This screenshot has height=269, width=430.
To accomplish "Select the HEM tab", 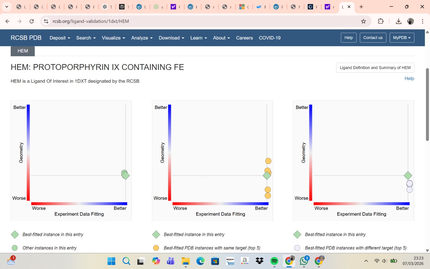I will pyautogui.click(x=23, y=51).
